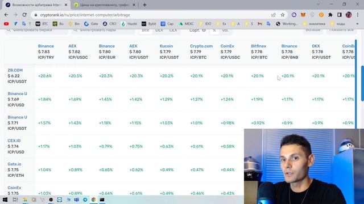Switch to Chrome on the taskbar
The width and height of the screenshot is (364, 204).
click(93, 199)
